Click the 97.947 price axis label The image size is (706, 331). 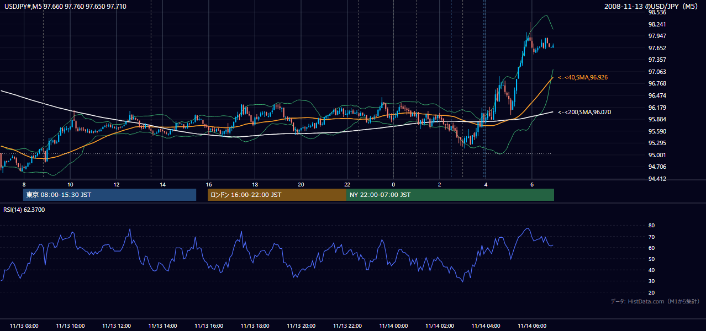[x=657, y=36]
